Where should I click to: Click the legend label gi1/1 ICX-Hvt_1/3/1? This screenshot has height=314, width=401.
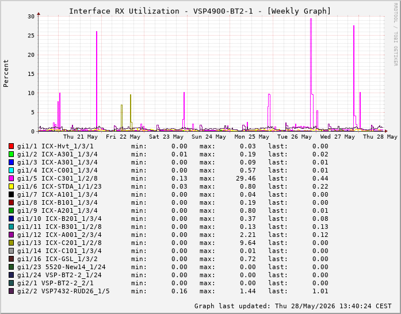(x=55, y=146)
